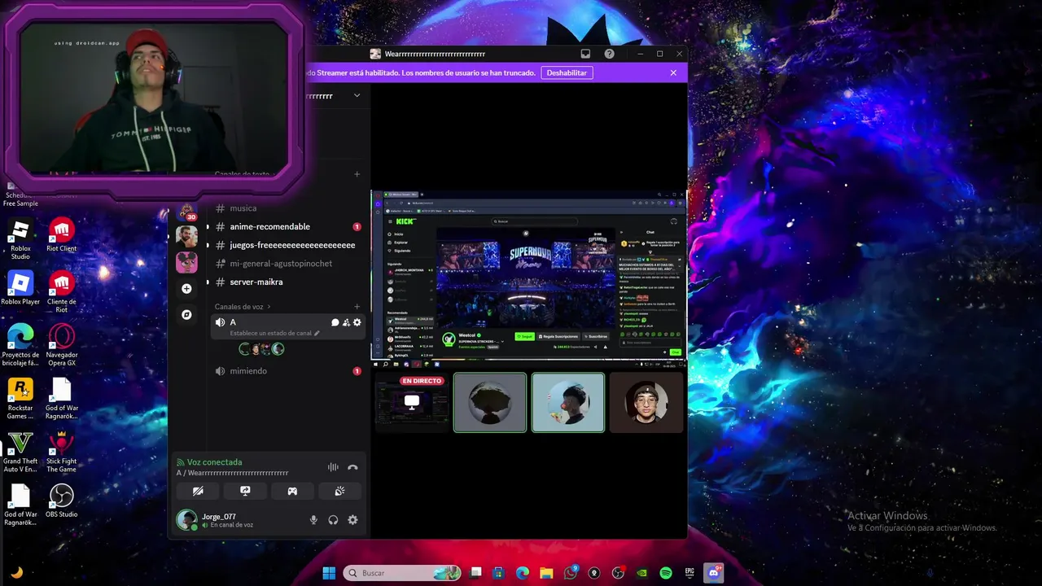Click Deshabilitar streamer mode button
This screenshot has height=586, width=1042.
567,72
